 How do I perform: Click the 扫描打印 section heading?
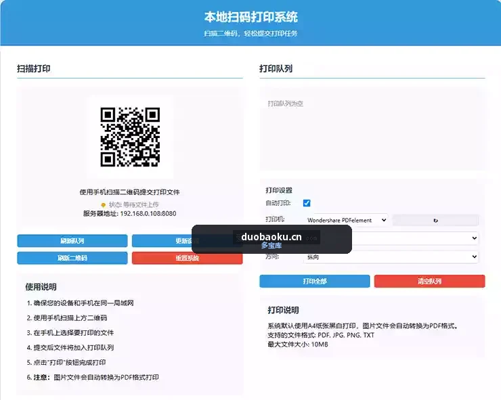point(34,68)
